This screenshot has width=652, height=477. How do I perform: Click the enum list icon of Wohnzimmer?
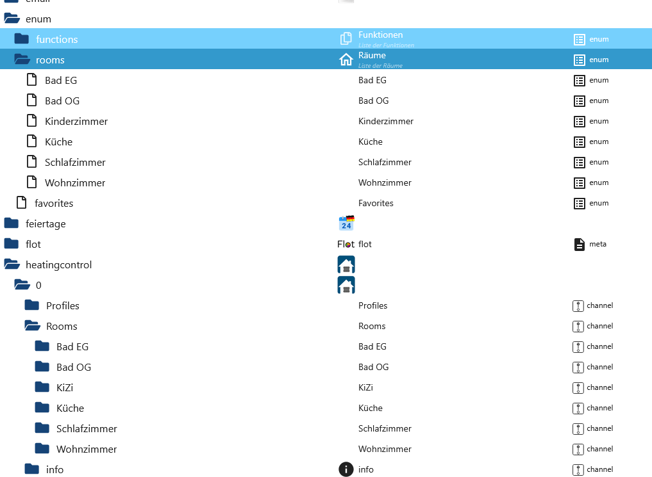[579, 182]
